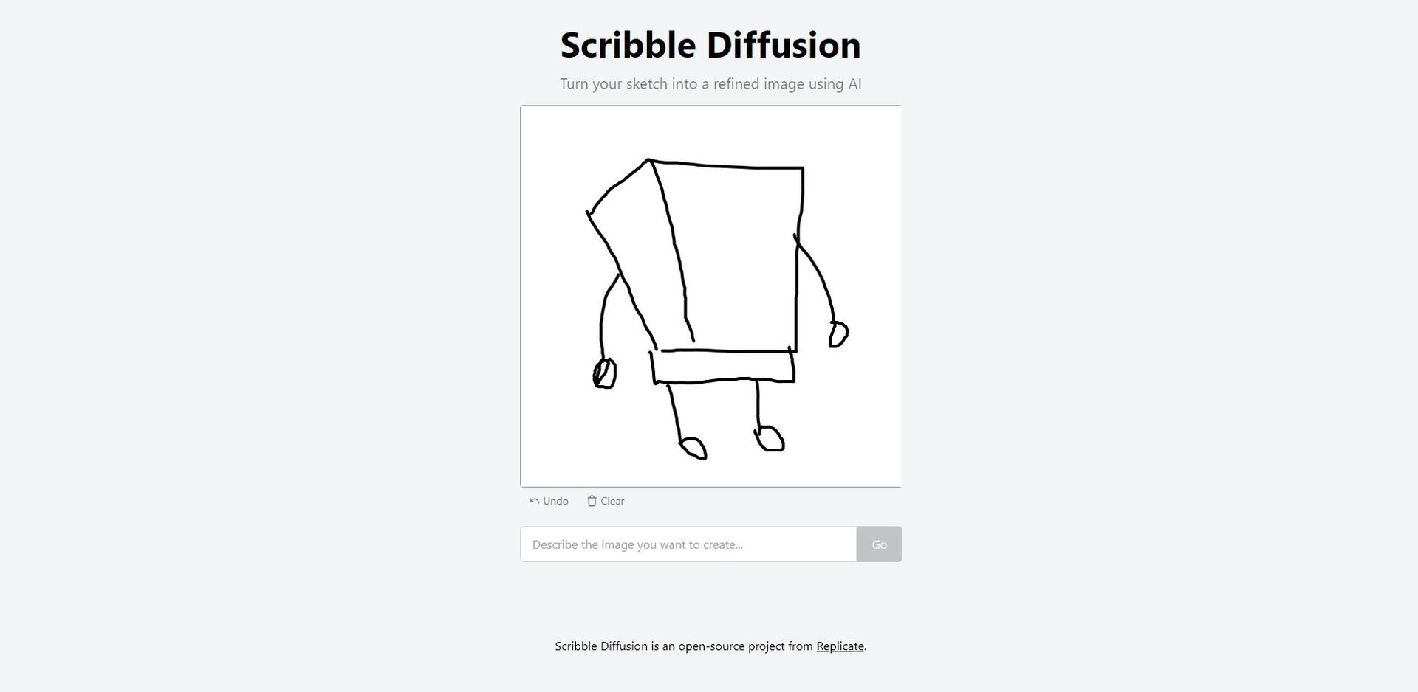Image resolution: width=1418 pixels, height=692 pixels.
Task: Click the Scribble Diffusion heading
Action: 710,45
